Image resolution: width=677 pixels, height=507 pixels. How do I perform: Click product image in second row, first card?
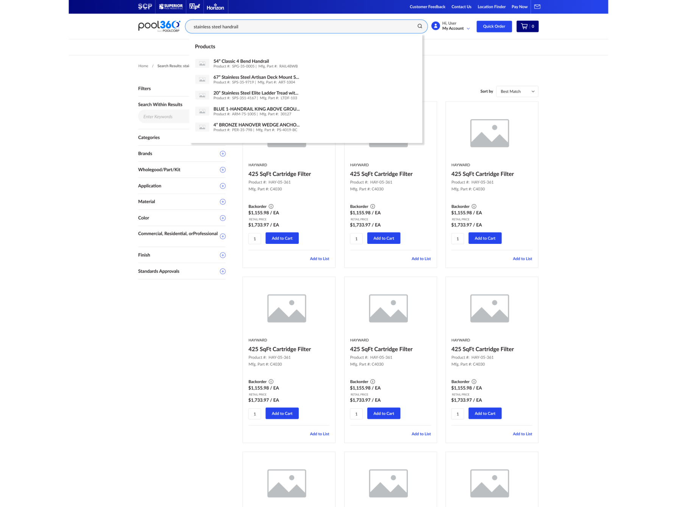(x=287, y=308)
